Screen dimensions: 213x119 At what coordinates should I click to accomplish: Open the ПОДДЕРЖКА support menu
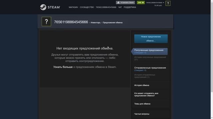click(130, 7)
